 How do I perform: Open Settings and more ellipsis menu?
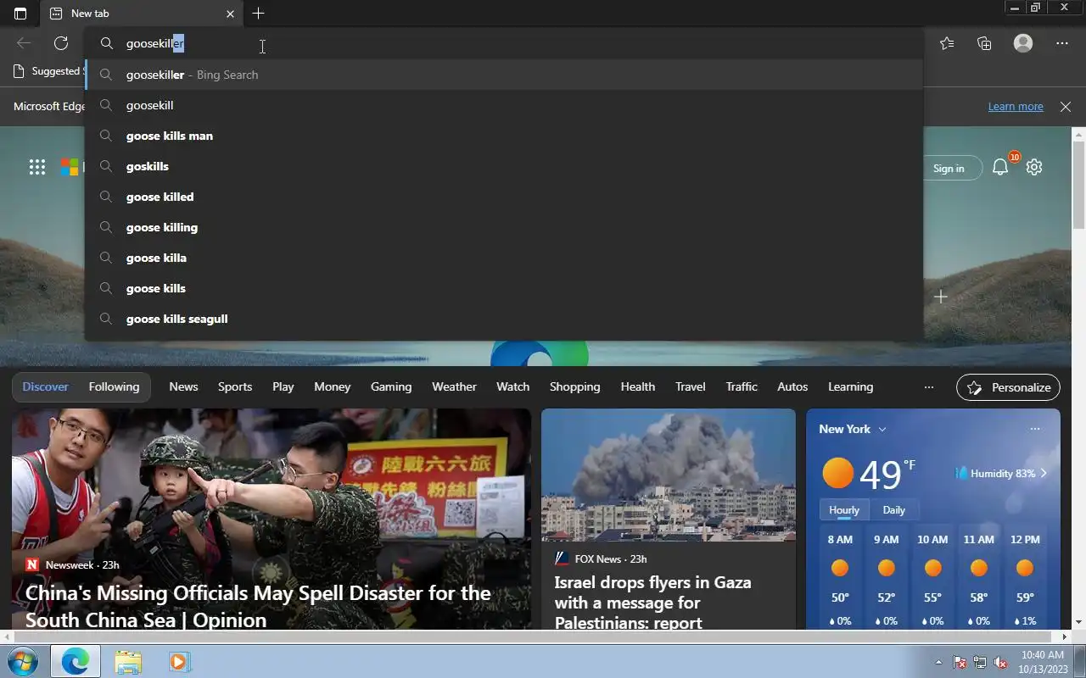[x=1062, y=43]
